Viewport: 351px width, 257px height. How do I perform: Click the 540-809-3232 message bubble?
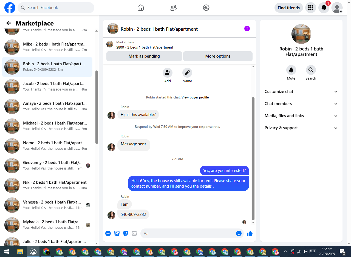pyautogui.click(x=133, y=214)
